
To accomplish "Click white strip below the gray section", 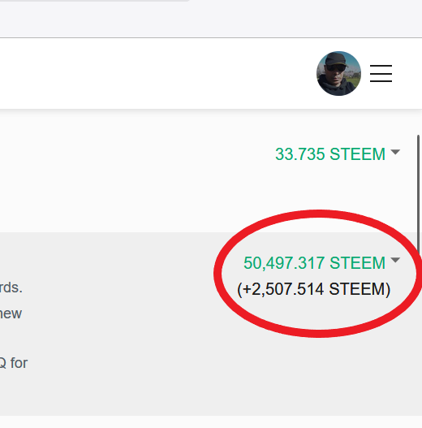I will [x=211, y=422].
